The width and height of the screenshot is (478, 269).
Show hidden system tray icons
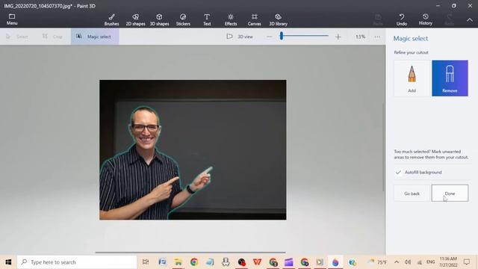pyautogui.click(x=397, y=262)
